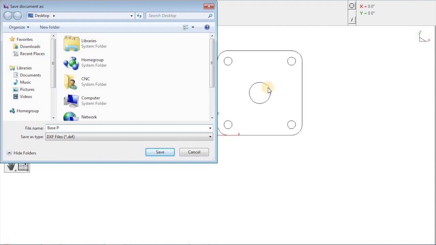436x245 pixels.
Task: Click the navigation pane vertical scrollbar
Action: point(53,63)
